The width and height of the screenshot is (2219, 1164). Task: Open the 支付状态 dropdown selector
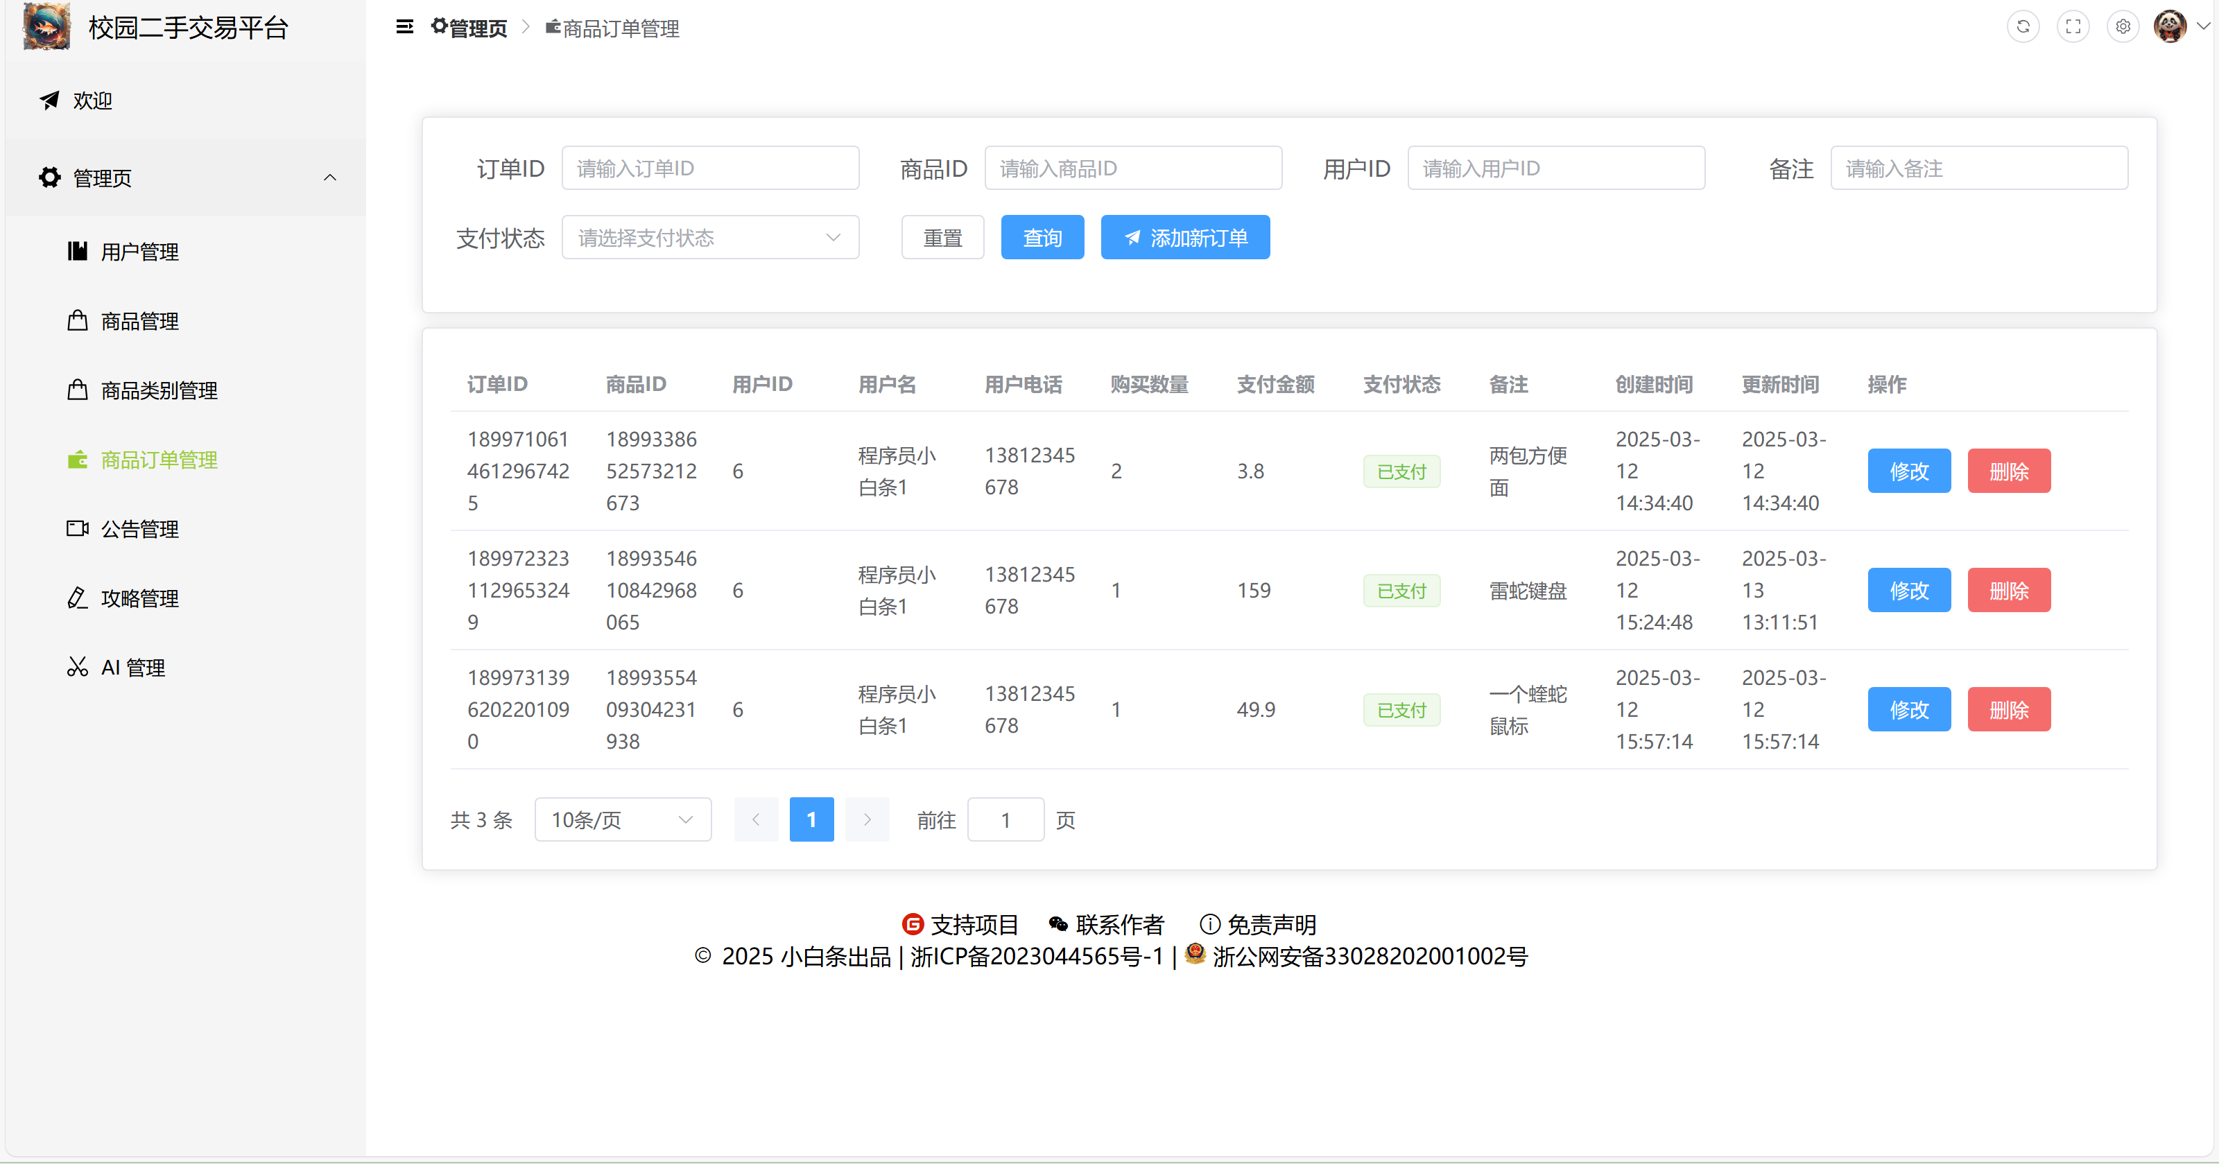point(710,238)
